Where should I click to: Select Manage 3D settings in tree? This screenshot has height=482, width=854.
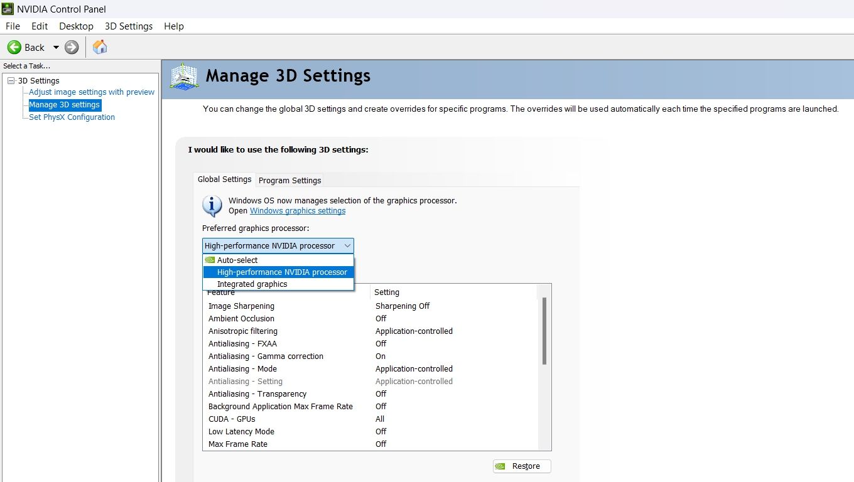(x=65, y=105)
